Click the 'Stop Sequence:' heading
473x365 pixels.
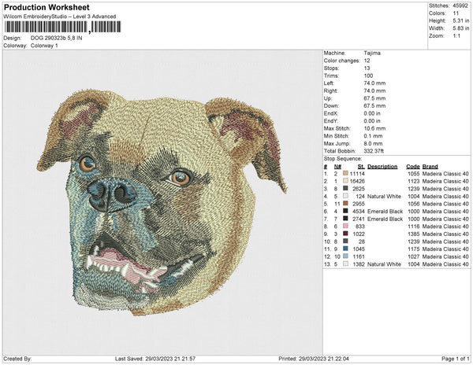tap(343, 159)
